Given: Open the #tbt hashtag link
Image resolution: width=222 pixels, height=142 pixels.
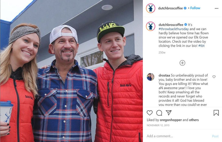Looking at the screenshot, I should click(x=201, y=46).
